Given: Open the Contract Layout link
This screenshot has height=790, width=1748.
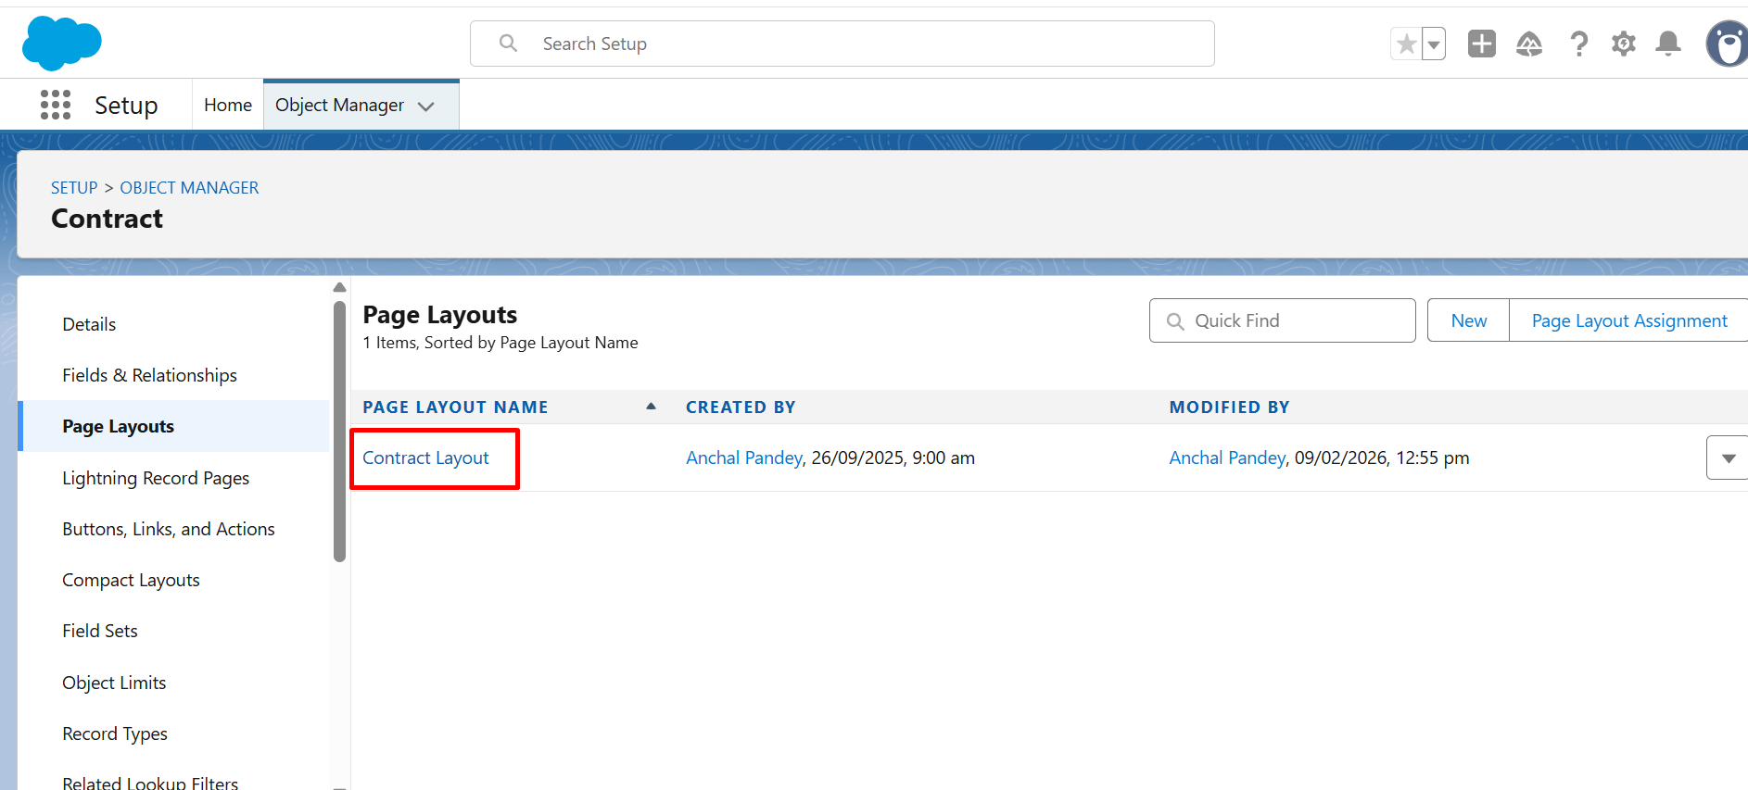Looking at the screenshot, I should pyautogui.click(x=425, y=458).
